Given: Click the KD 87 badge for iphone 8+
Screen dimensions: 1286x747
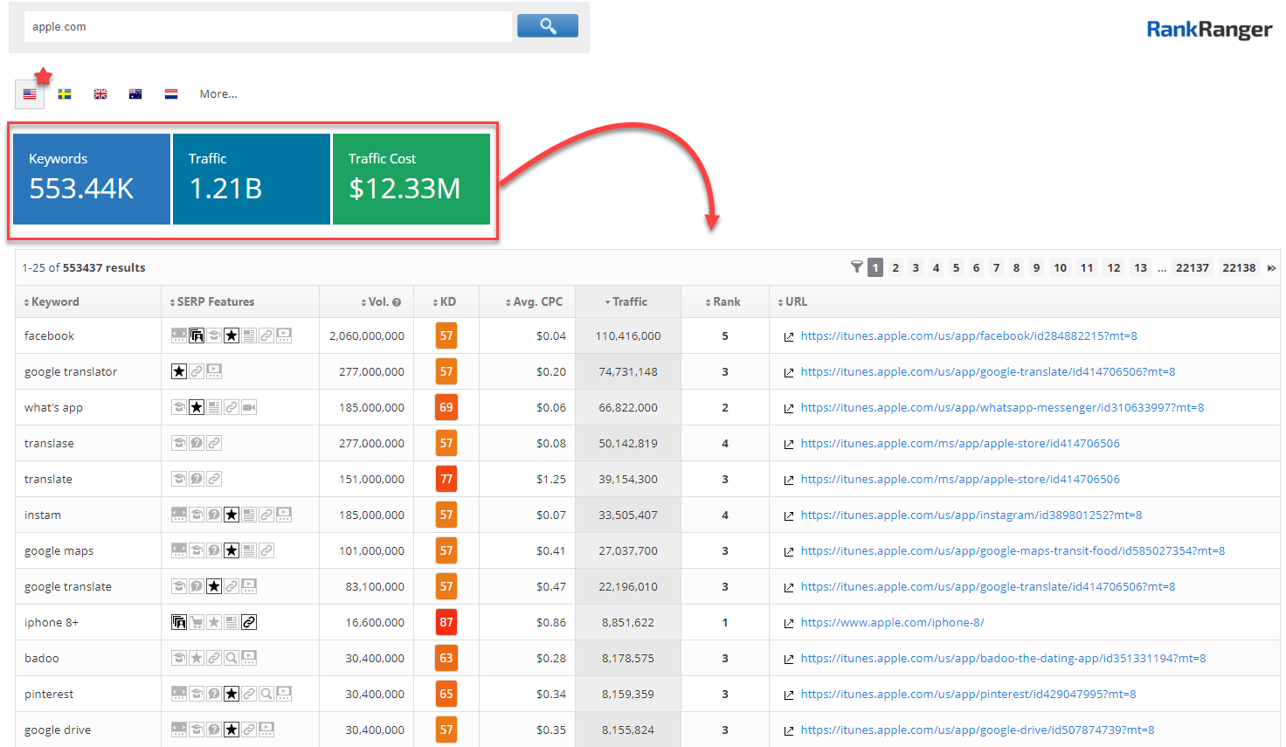Looking at the screenshot, I should pos(446,623).
